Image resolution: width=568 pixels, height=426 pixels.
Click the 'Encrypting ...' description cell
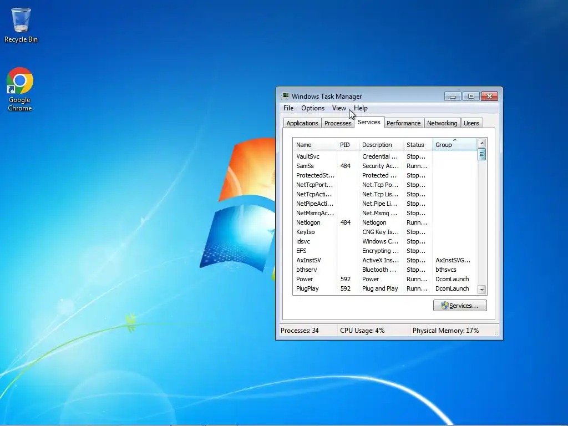point(381,251)
